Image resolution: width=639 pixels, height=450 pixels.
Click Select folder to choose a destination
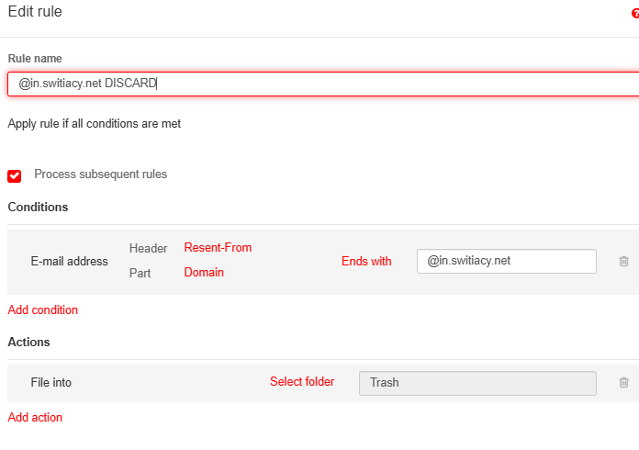302,382
